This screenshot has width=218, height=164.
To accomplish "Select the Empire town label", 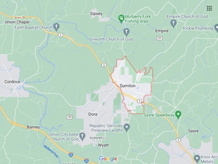I will click(162, 31).
